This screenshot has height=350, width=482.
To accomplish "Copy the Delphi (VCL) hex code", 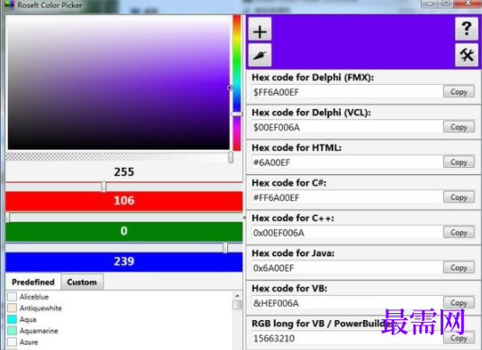I will (459, 127).
